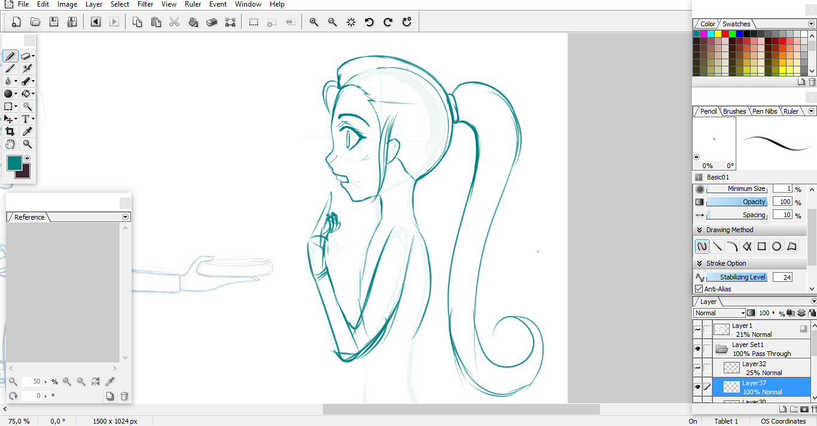
Task: Switch to the Brushes tab
Action: coord(734,111)
